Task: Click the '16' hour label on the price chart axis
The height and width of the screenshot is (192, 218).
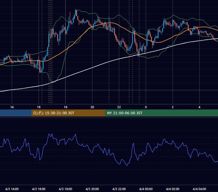Action: 39,107
